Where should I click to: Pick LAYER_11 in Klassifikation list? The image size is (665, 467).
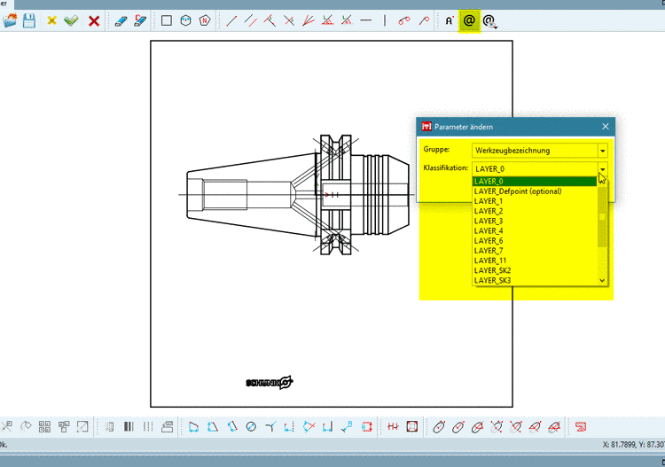[x=535, y=261]
